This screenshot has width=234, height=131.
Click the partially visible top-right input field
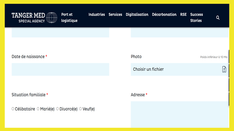click(x=180, y=32)
